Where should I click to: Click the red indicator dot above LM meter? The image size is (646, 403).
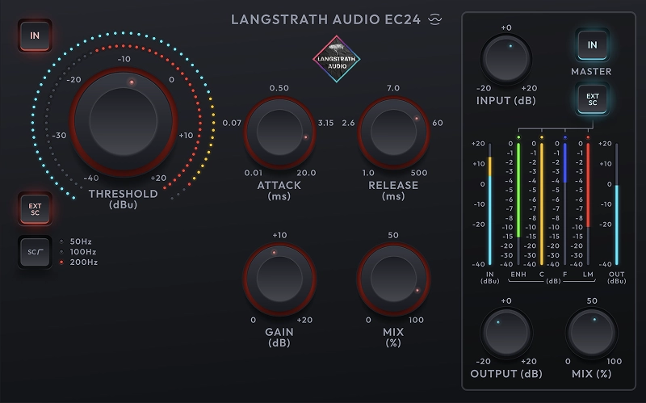[588, 137]
